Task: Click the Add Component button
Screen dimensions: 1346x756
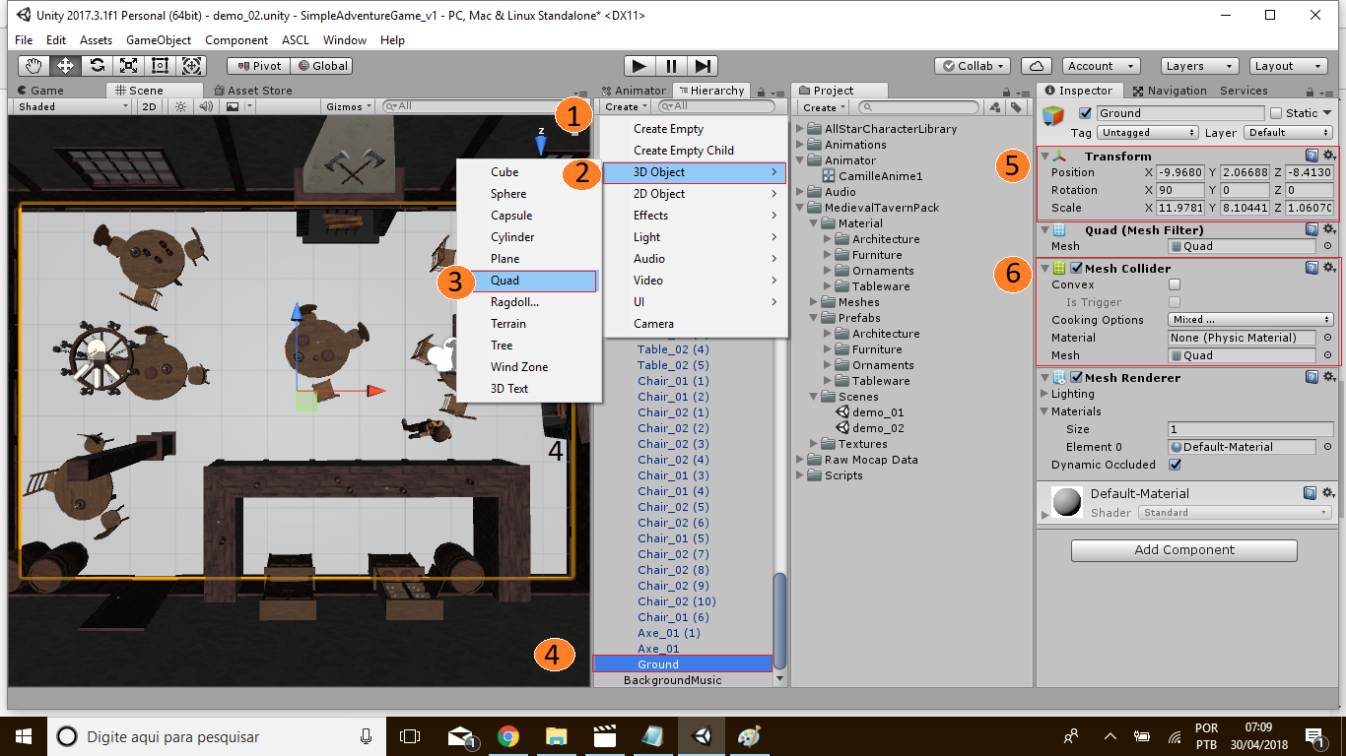Action: click(1183, 550)
